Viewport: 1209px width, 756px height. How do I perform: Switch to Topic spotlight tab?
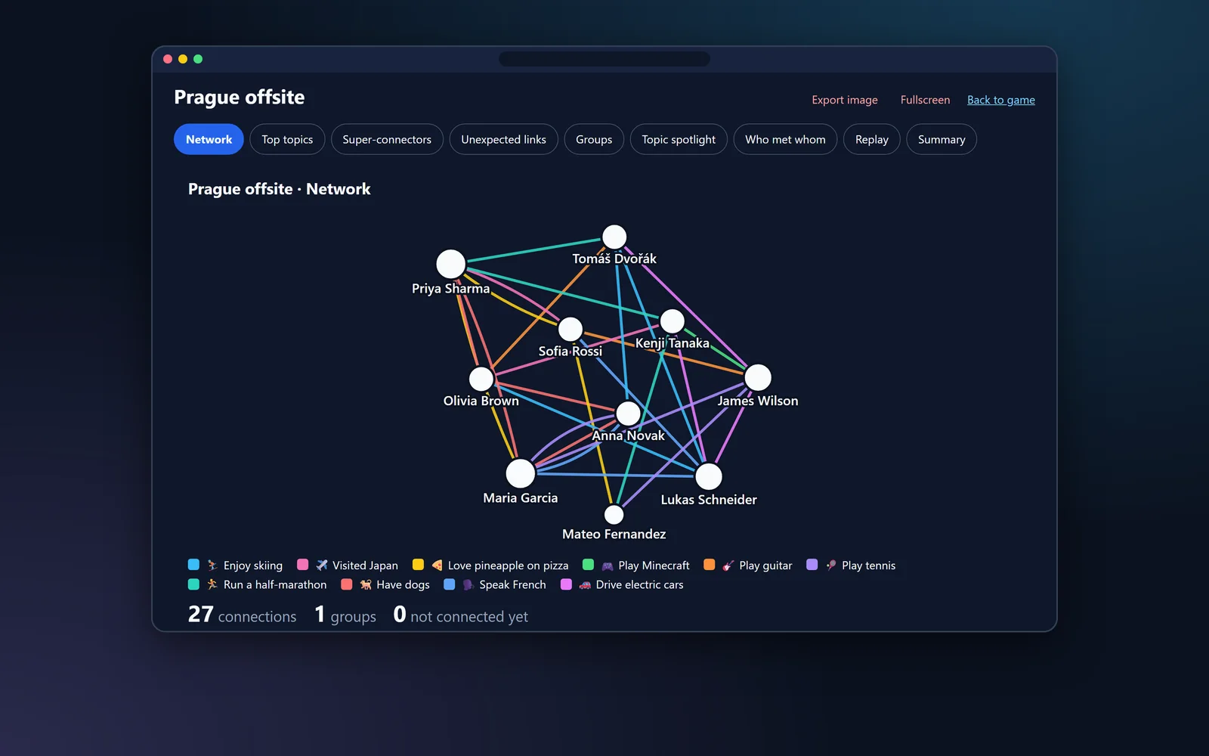[x=679, y=139]
